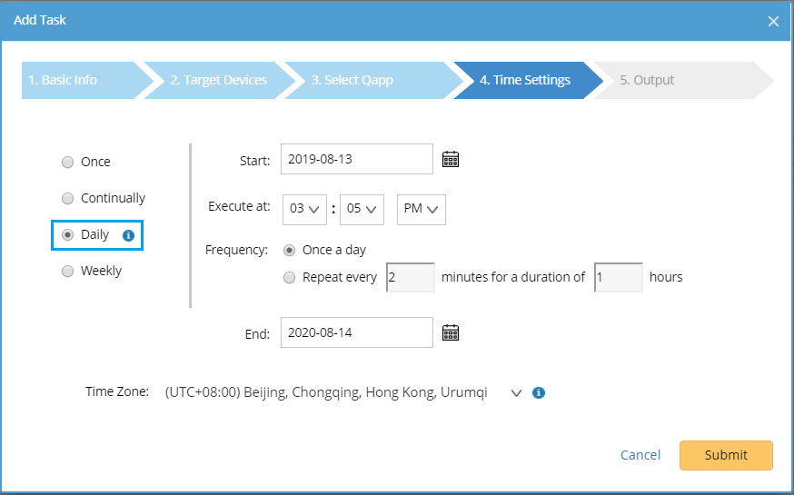The height and width of the screenshot is (495, 794).
Task: Enable the Repeat every frequency option
Action: tap(290, 277)
